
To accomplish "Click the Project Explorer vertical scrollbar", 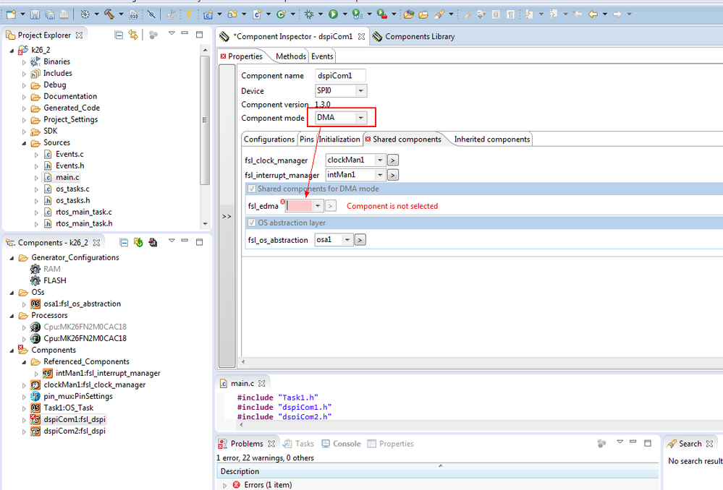I will [206, 120].
